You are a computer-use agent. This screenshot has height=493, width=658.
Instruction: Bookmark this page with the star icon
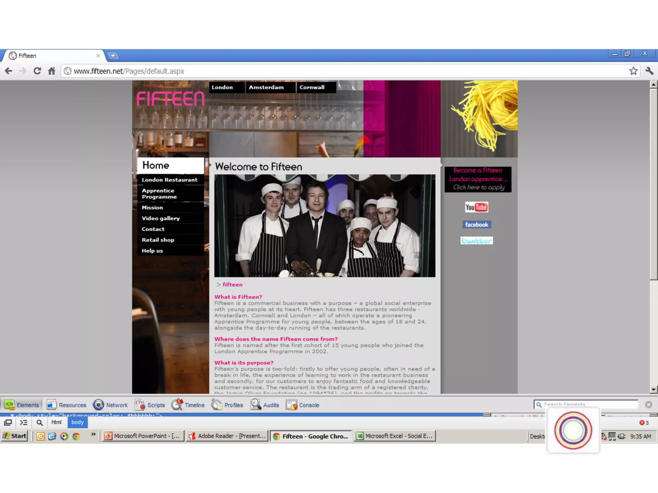click(x=633, y=71)
